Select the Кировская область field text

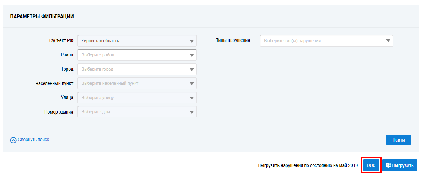pos(100,41)
